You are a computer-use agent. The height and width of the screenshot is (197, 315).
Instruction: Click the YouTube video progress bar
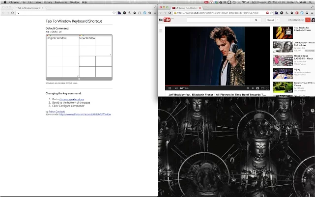[217, 86]
